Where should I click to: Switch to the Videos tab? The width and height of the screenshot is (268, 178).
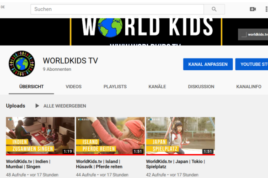pyautogui.click(x=74, y=87)
